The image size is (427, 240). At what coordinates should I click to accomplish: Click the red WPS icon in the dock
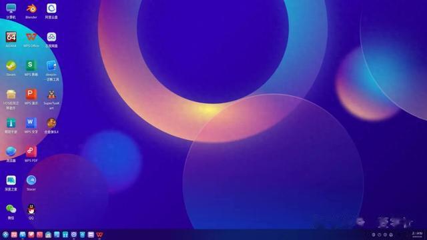click(99, 235)
